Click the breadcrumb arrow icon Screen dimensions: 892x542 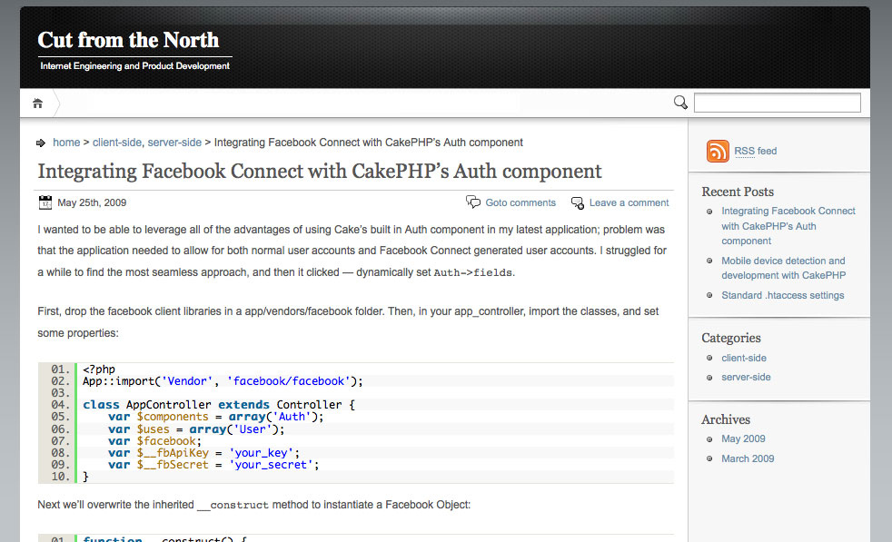(41, 143)
